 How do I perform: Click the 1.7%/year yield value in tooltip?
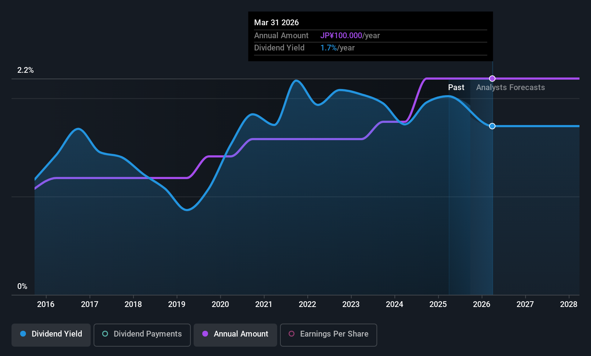pos(338,48)
